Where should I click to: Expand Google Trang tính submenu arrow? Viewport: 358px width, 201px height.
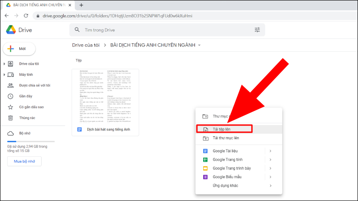tap(270, 159)
